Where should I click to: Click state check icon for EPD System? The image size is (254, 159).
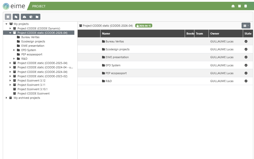pos(246,65)
